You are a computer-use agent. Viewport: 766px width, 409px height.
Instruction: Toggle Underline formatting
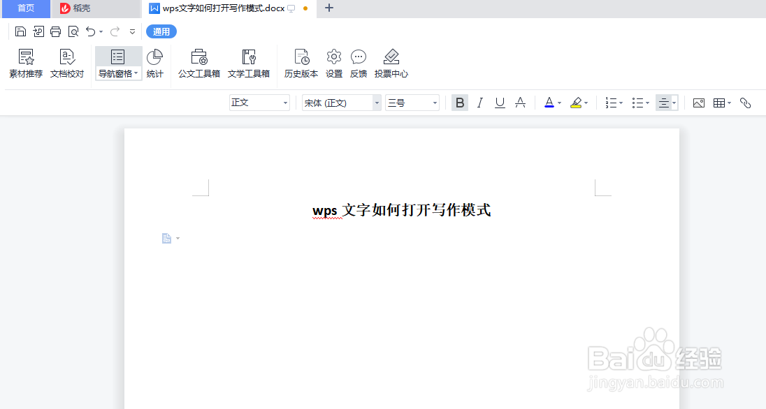click(500, 103)
